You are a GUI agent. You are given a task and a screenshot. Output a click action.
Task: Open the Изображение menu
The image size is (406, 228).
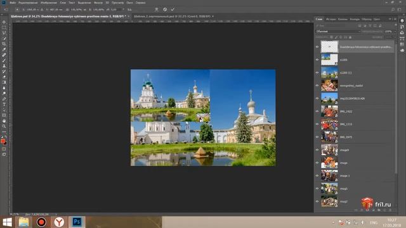[x=49, y=3]
